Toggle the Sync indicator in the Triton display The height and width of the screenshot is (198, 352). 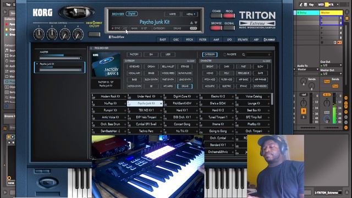[113, 29]
